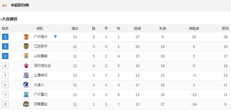The image size is (231, 112).
Task: Click the Henan Jianye (河南建业) team logo
Action: coord(26,104)
